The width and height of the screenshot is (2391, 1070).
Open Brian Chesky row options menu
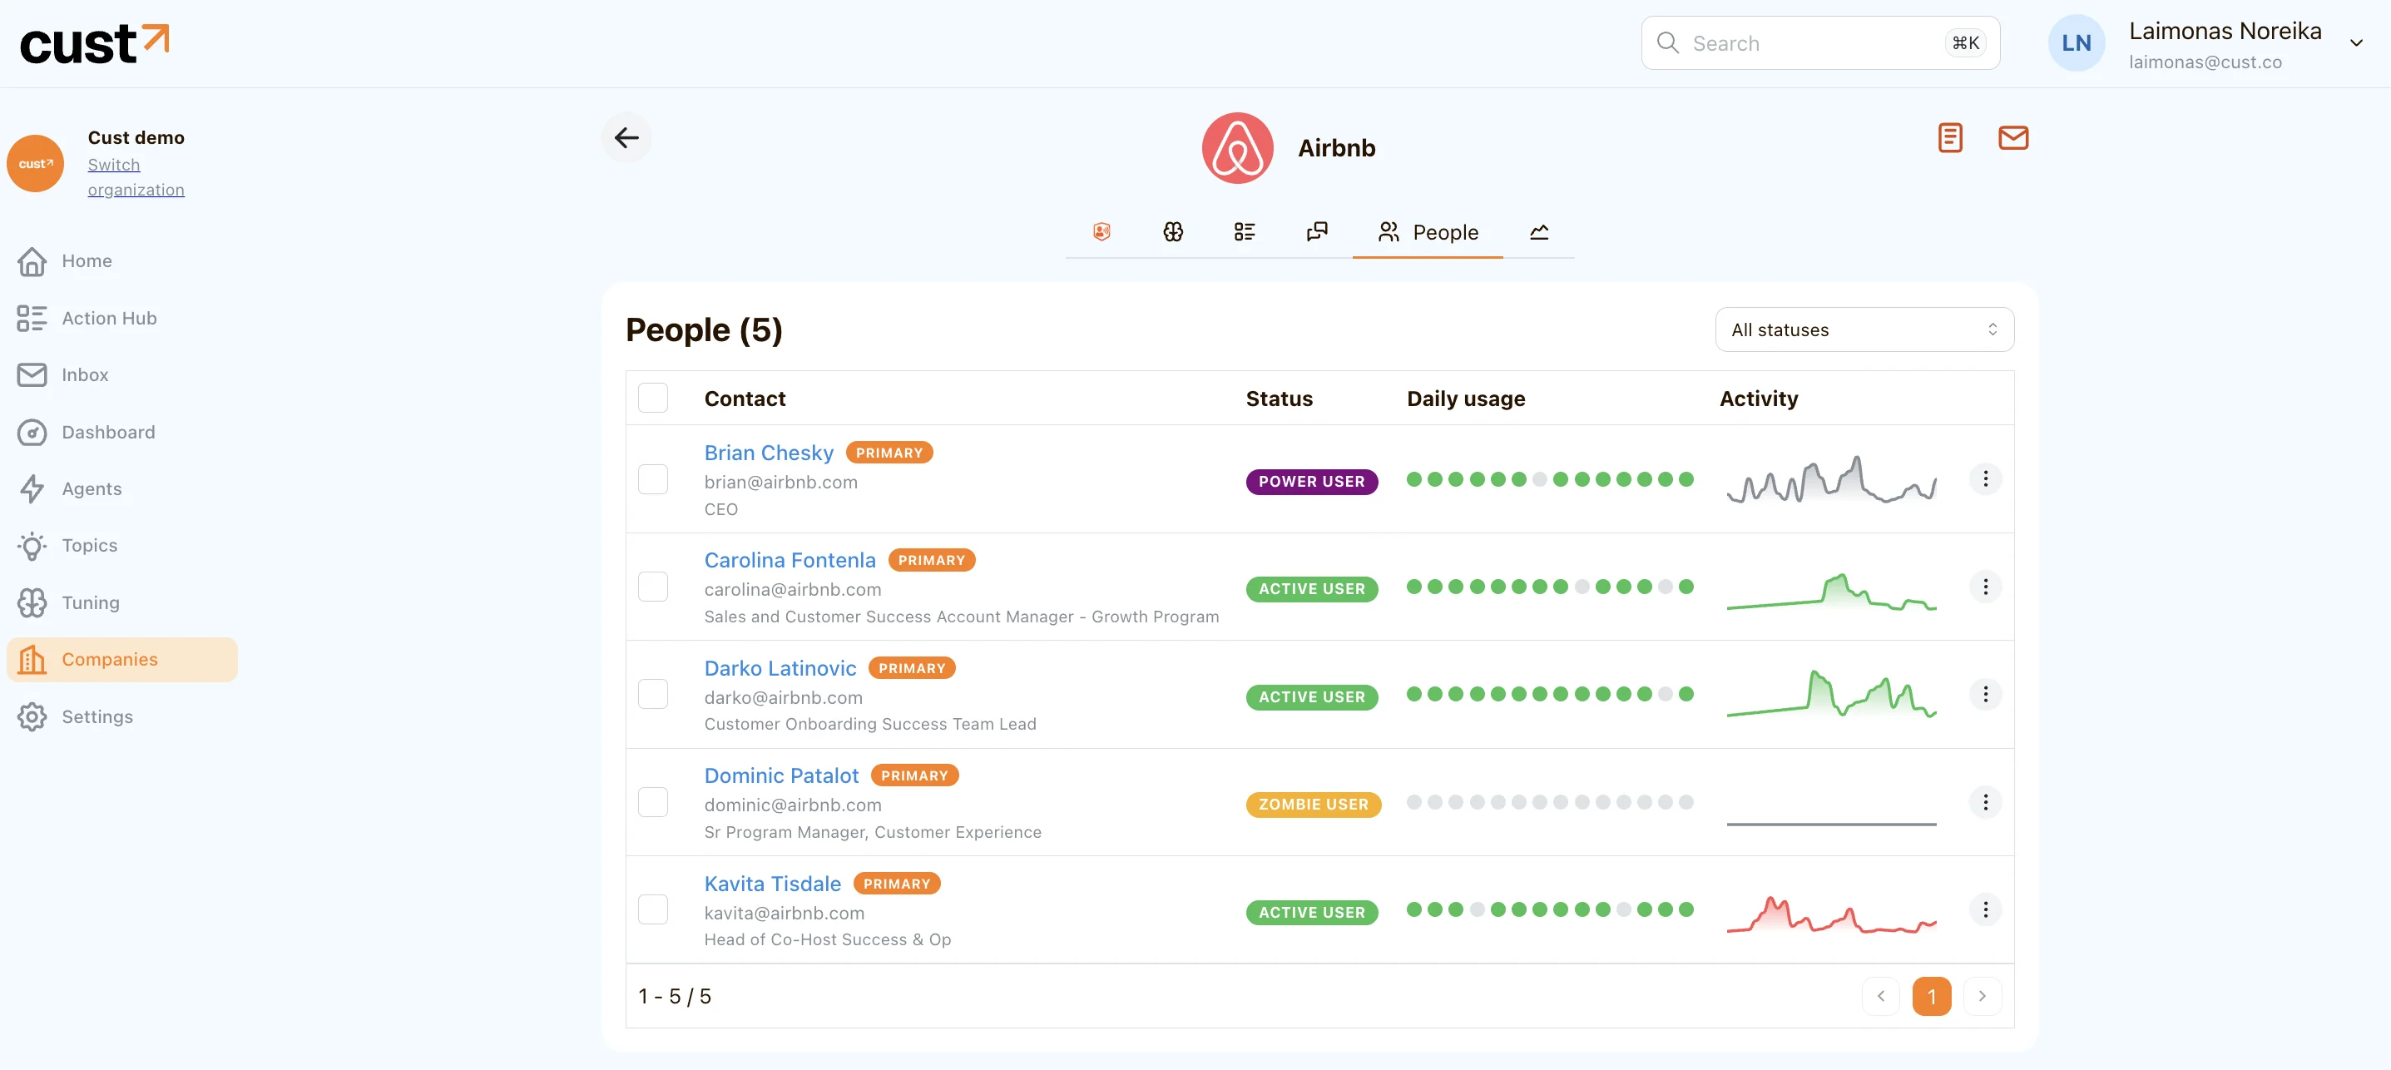(x=1984, y=479)
